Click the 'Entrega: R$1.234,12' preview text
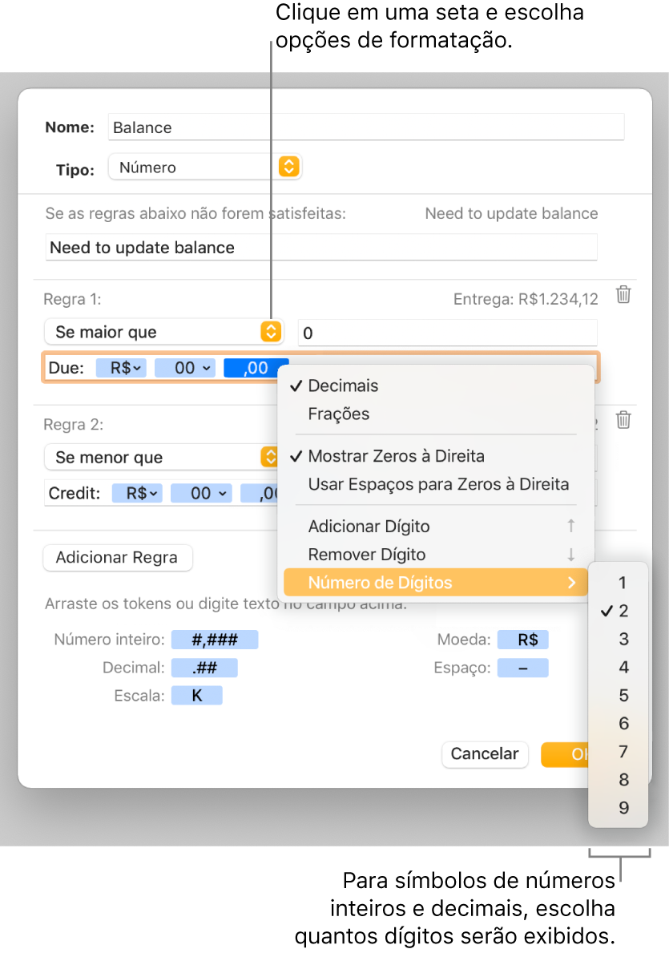 coord(526,299)
